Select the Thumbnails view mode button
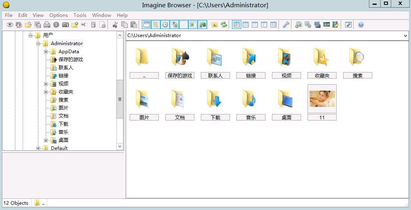This screenshot has height=210, width=411. click(x=237, y=25)
